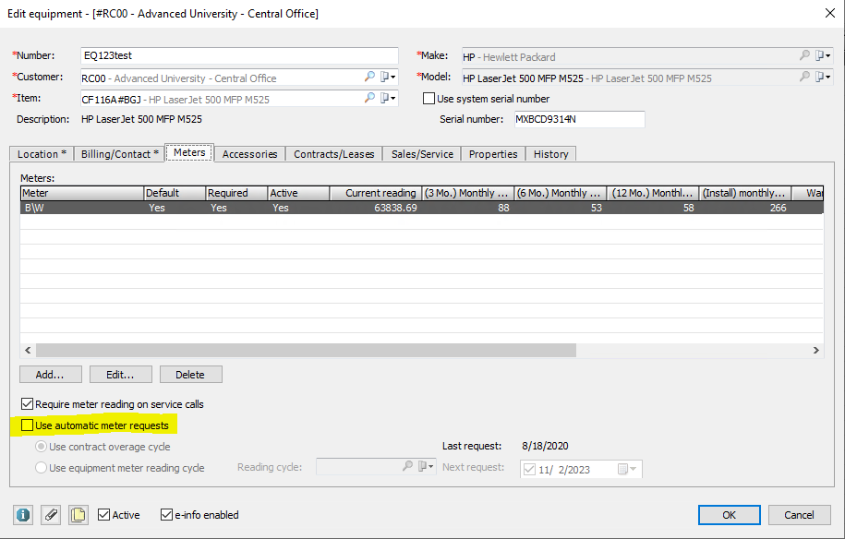Select the B\W meter row
This screenshot has height=539, width=845.
tap(421, 208)
